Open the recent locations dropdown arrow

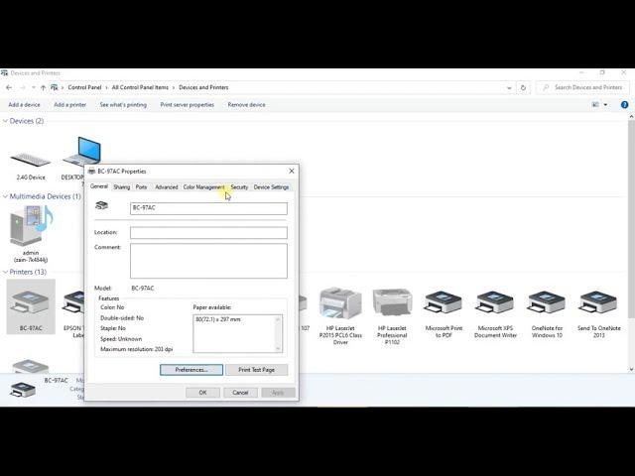pyautogui.click(x=34, y=87)
